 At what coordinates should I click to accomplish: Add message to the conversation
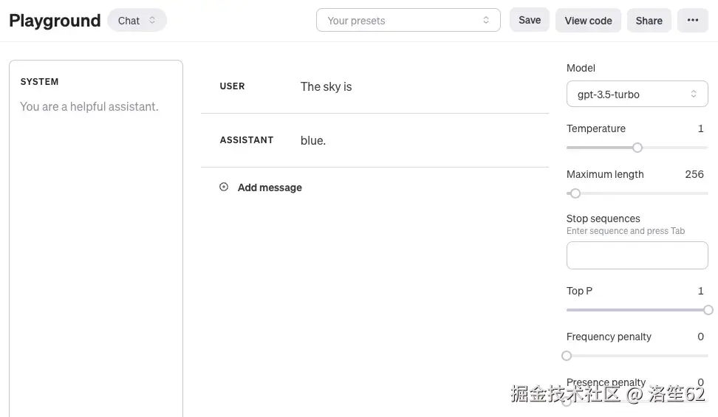click(x=261, y=187)
